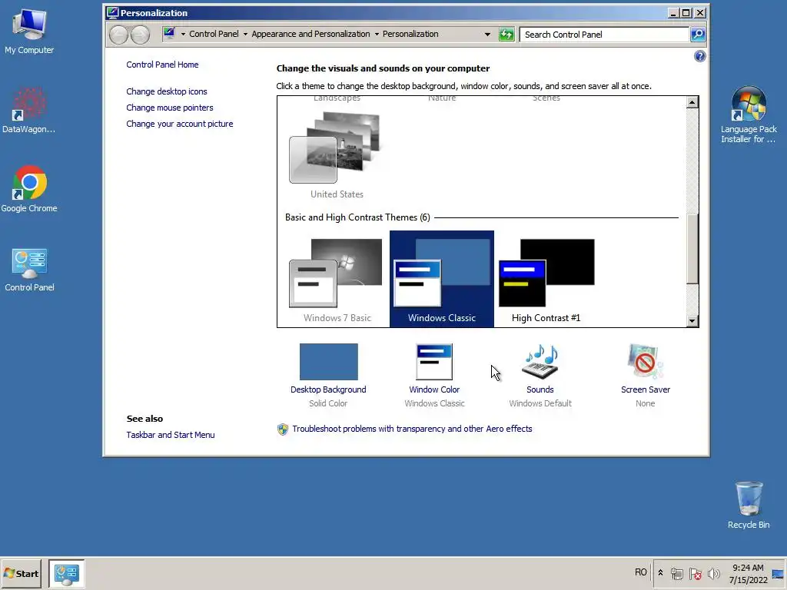Click the RO language indicator
The image size is (787, 590).
[640, 572]
